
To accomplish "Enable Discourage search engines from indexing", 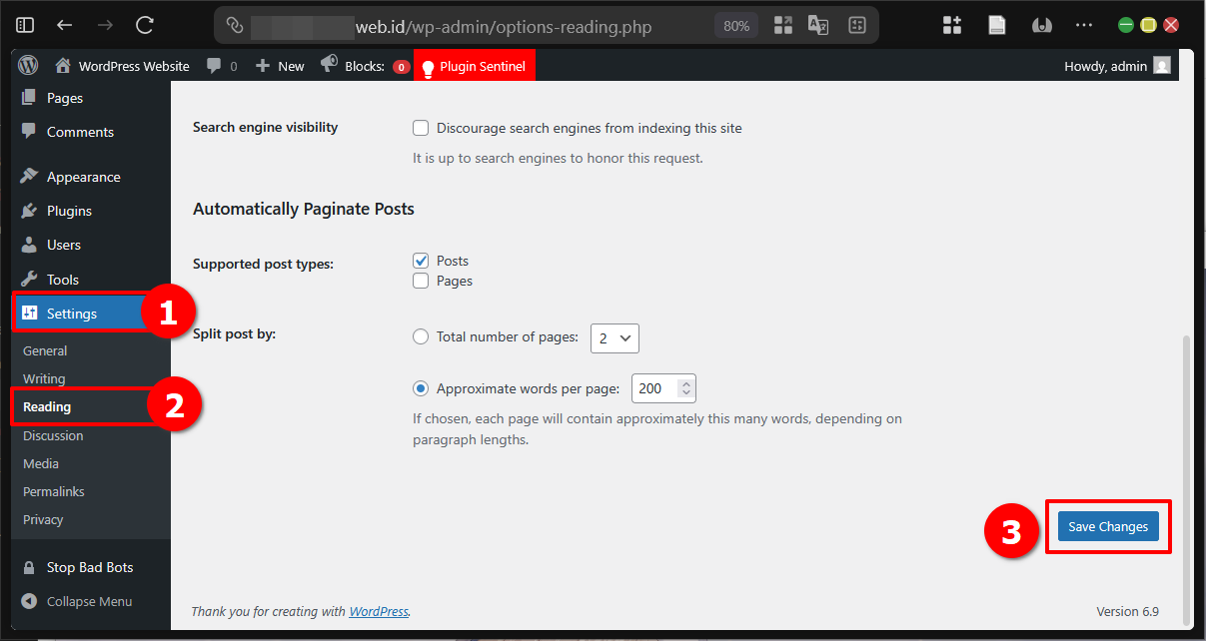I will coord(421,128).
